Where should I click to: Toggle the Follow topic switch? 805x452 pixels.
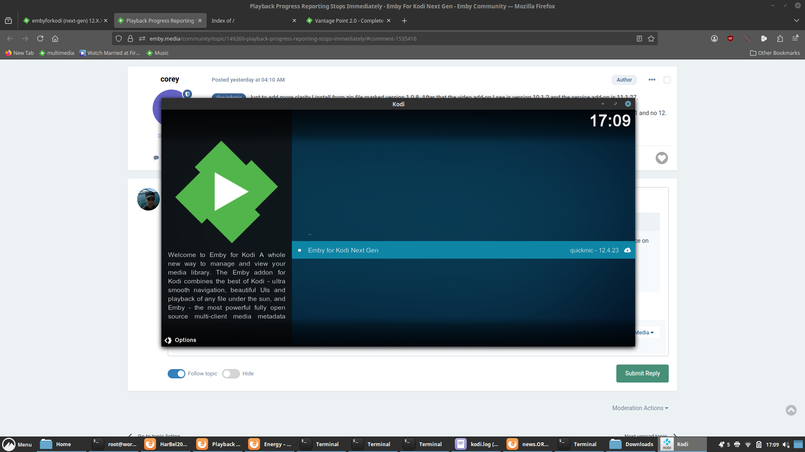point(177,374)
